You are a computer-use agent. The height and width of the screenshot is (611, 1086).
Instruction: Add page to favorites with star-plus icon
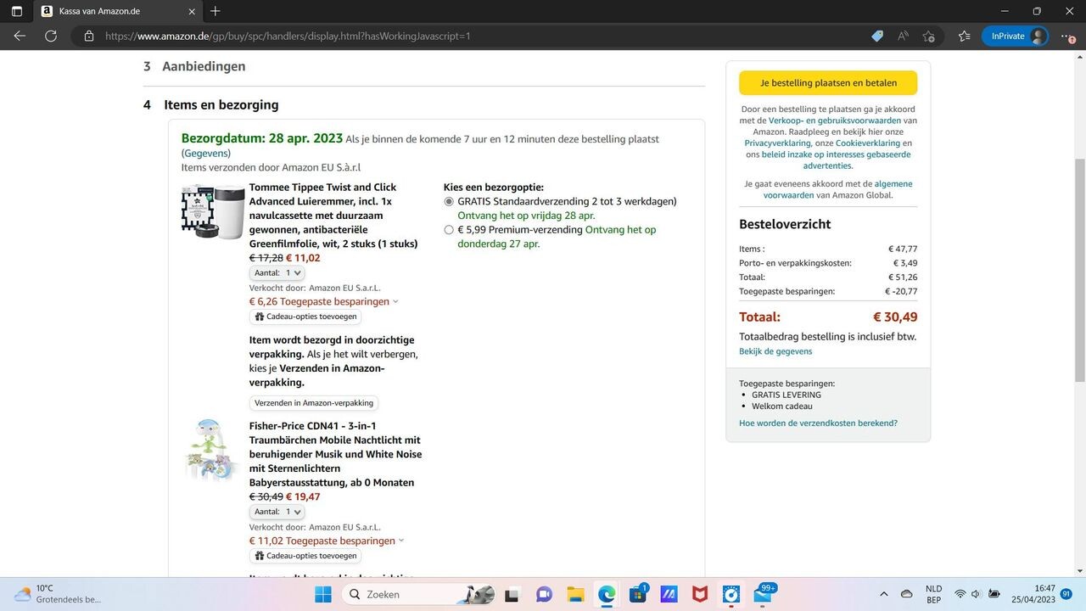tap(928, 36)
